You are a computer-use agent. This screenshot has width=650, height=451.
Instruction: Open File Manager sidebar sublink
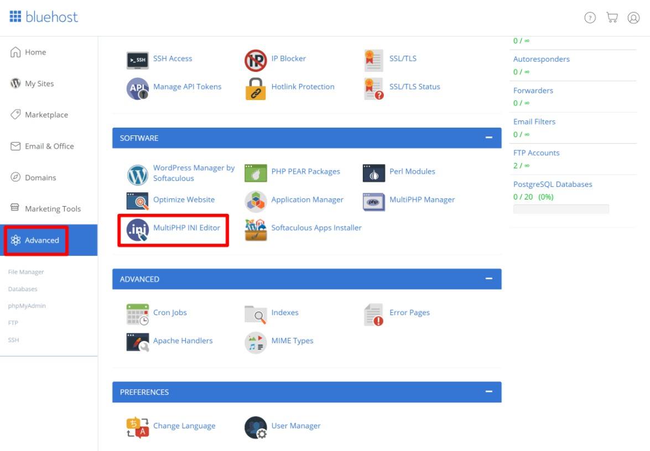click(x=25, y=272)
